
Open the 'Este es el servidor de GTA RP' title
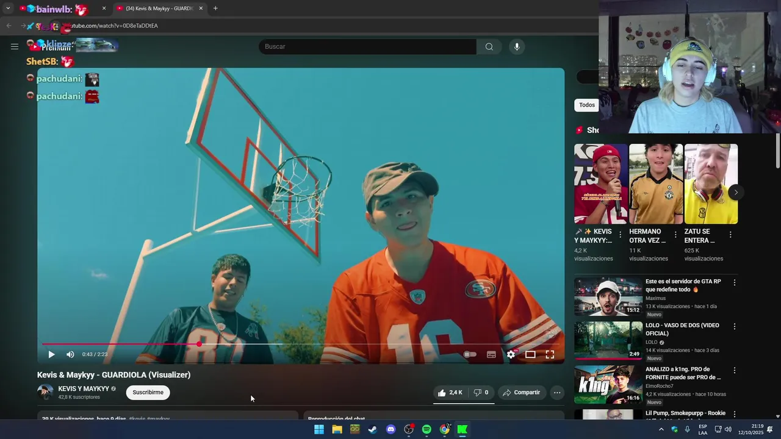683,285
